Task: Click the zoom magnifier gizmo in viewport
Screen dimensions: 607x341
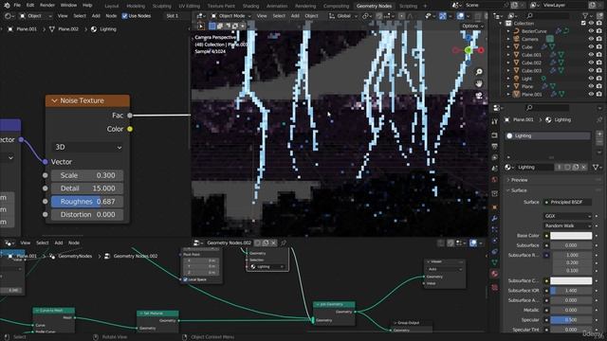Action: [x=479, y=72]
